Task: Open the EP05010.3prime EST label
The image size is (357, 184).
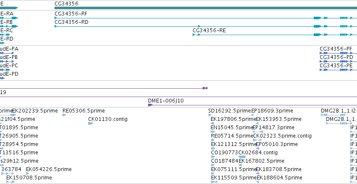Action: [x=276, y=144]
